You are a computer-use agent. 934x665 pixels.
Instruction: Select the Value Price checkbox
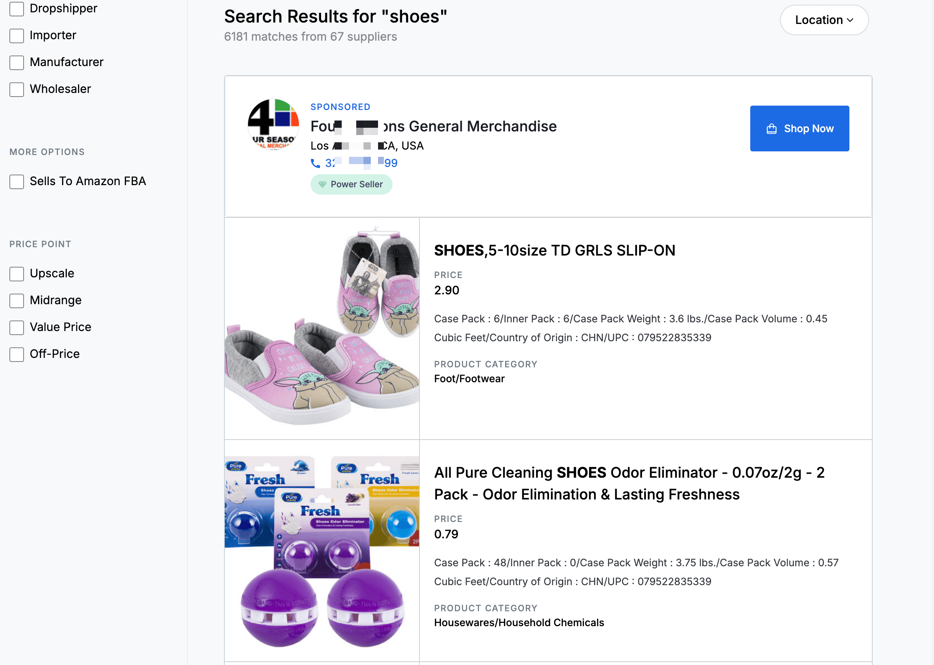tap(17, 327)
